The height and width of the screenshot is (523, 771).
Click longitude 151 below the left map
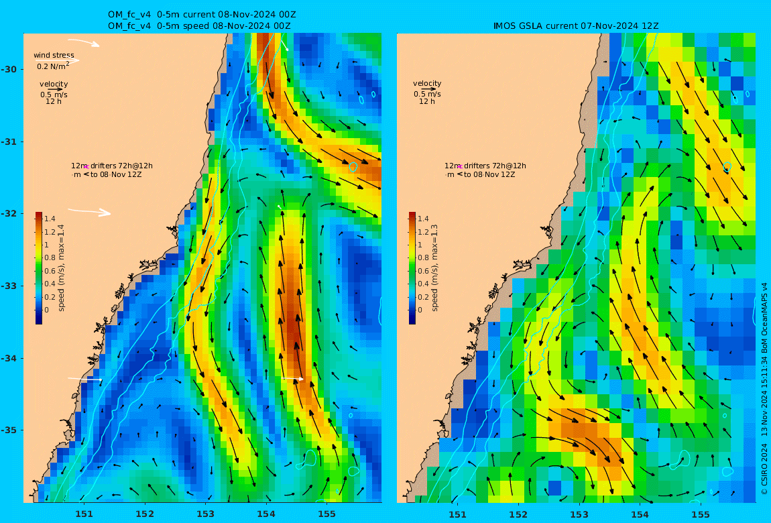point(84,514)
